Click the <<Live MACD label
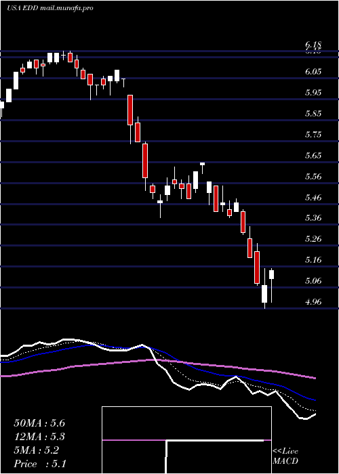 (285, 456)
